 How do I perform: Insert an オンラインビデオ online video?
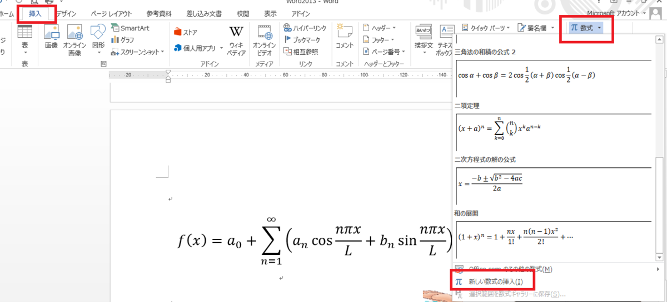click(265, 41)
